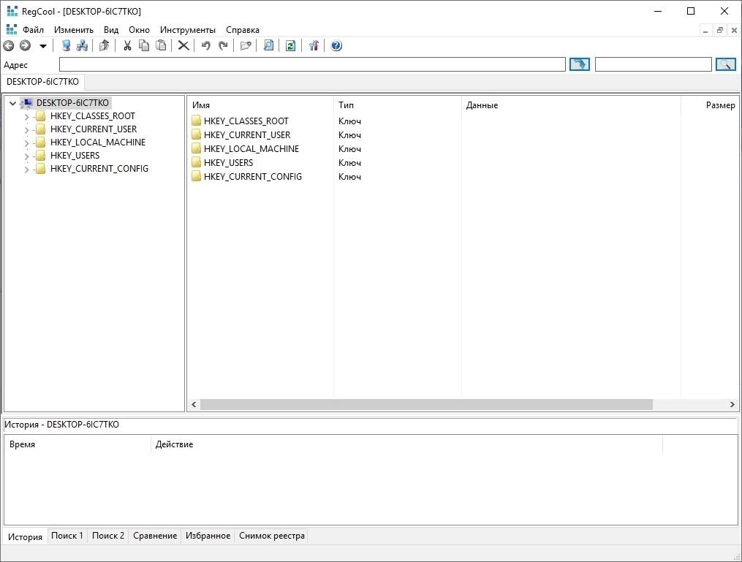The height and width of the screenshot is (562, 742).
Task: Click the blue Help question mark icon
Action: [x=336, y=46]
